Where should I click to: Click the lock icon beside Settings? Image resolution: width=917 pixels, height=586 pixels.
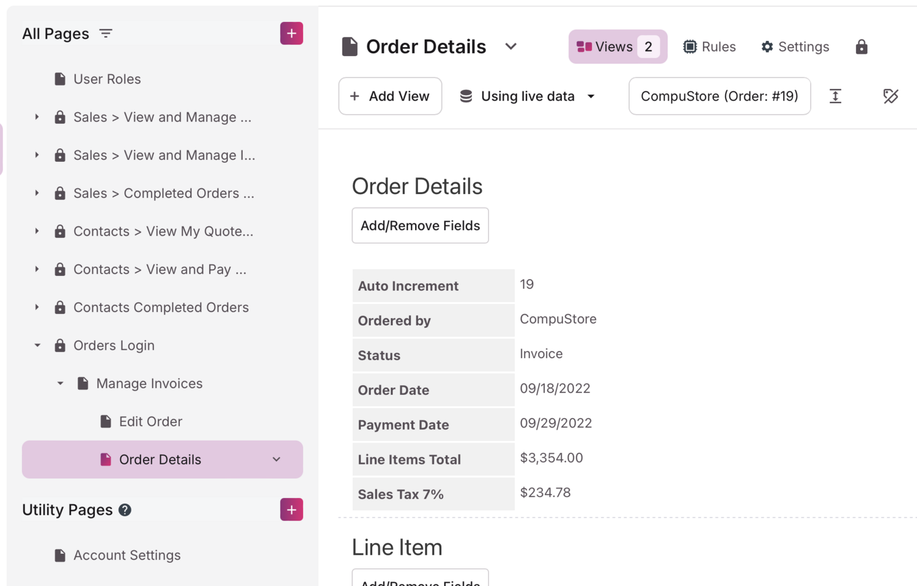[x=861, y=46]
